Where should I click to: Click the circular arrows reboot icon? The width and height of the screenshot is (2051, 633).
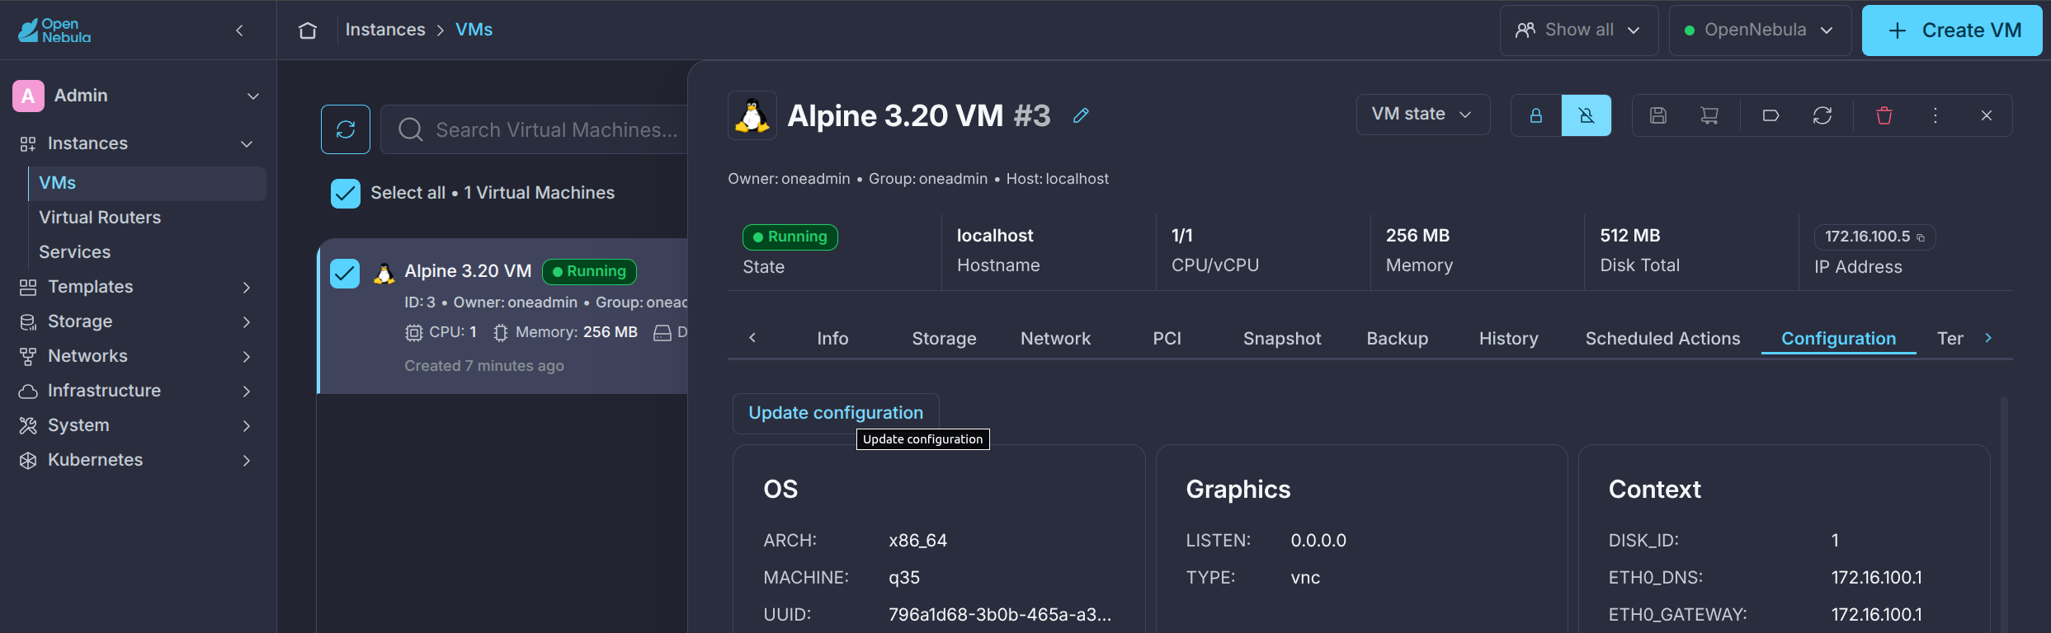(x=1822, y=115)
